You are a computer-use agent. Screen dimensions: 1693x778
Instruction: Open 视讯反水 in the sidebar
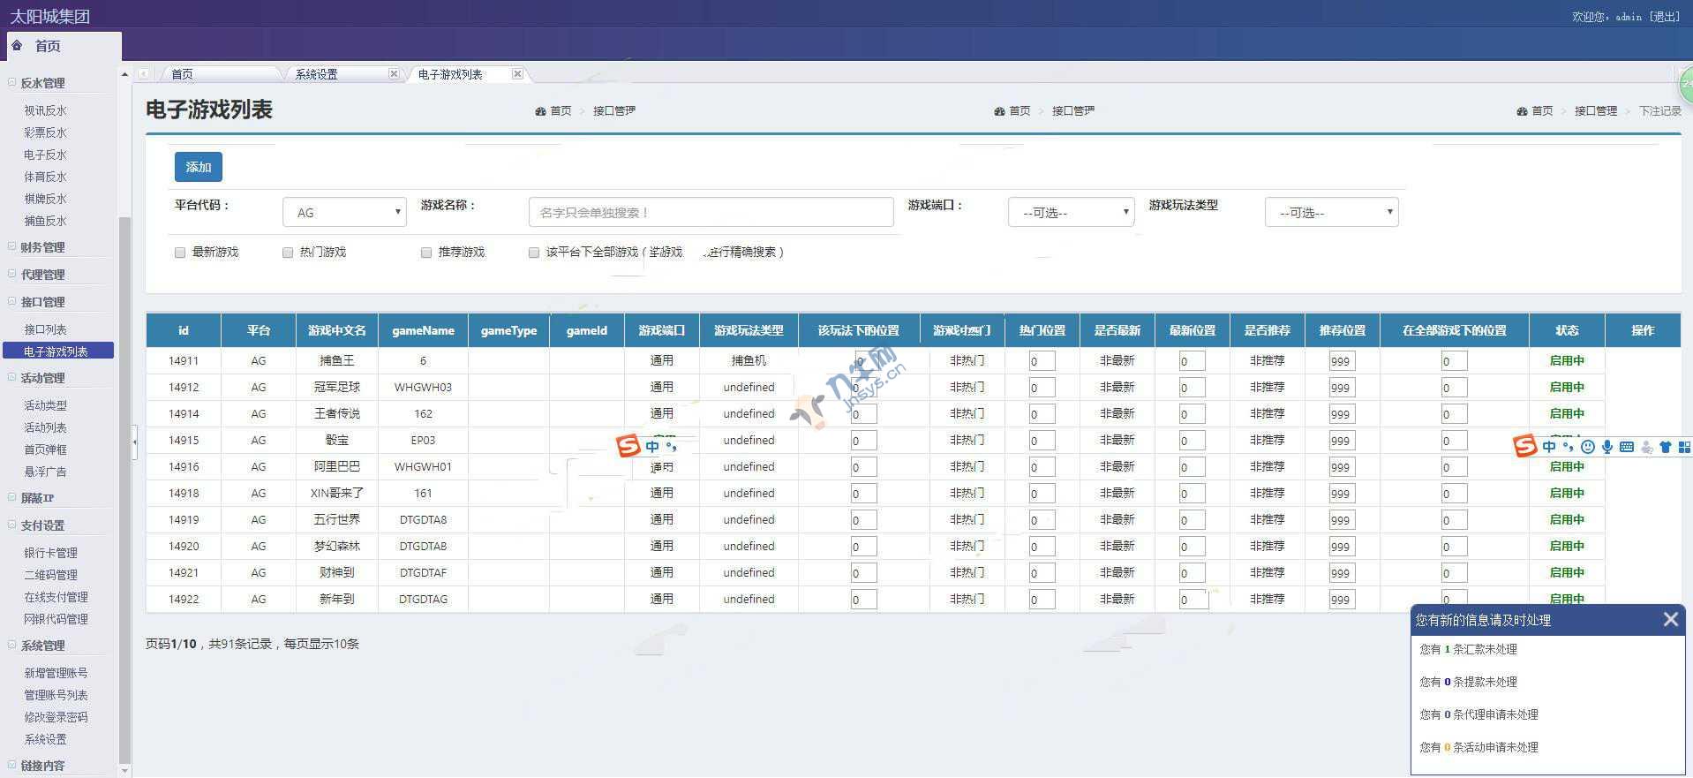(45, 110)
